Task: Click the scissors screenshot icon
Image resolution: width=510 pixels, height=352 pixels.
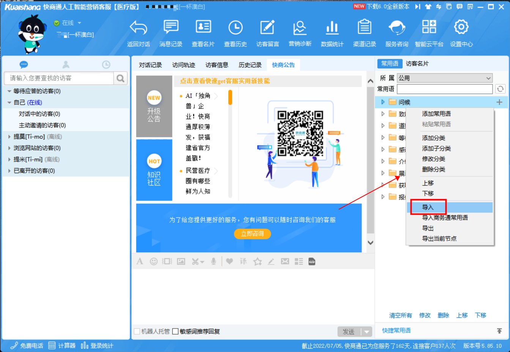Action: [x=195, y=261]
